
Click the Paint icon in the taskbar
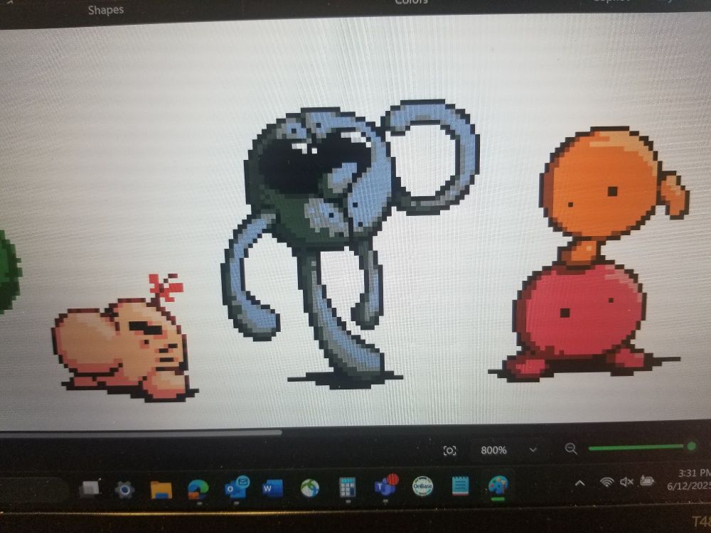498,486
